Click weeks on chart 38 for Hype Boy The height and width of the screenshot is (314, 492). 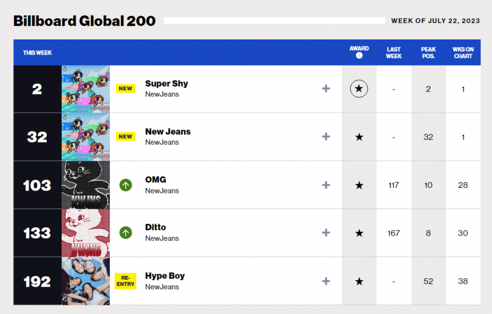click(463, 281)
